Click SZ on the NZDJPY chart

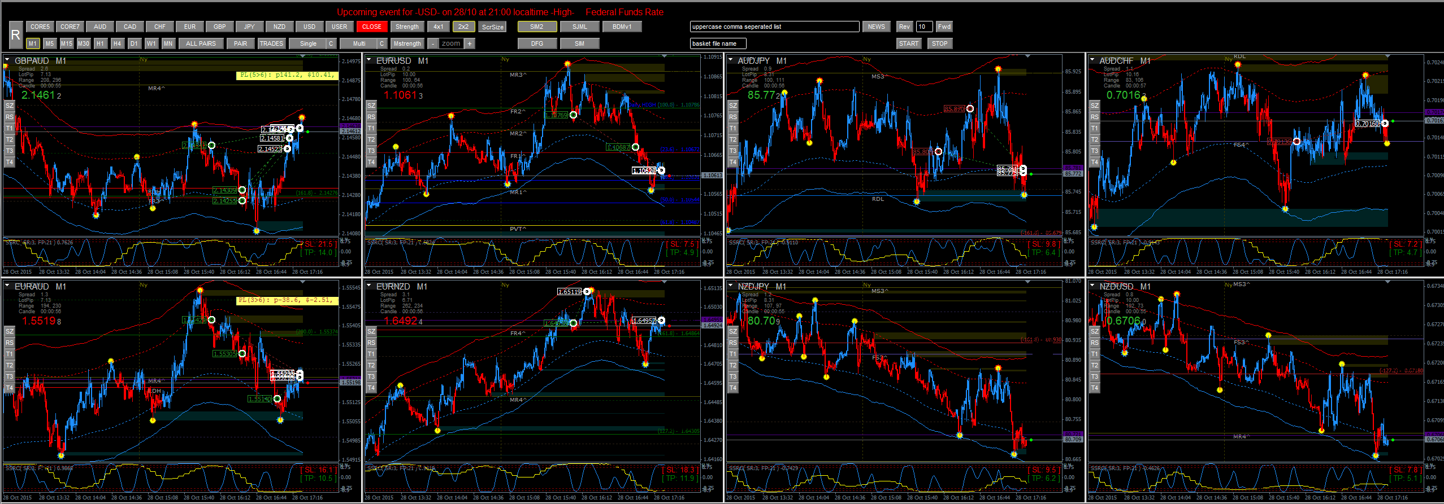(733, 331)
